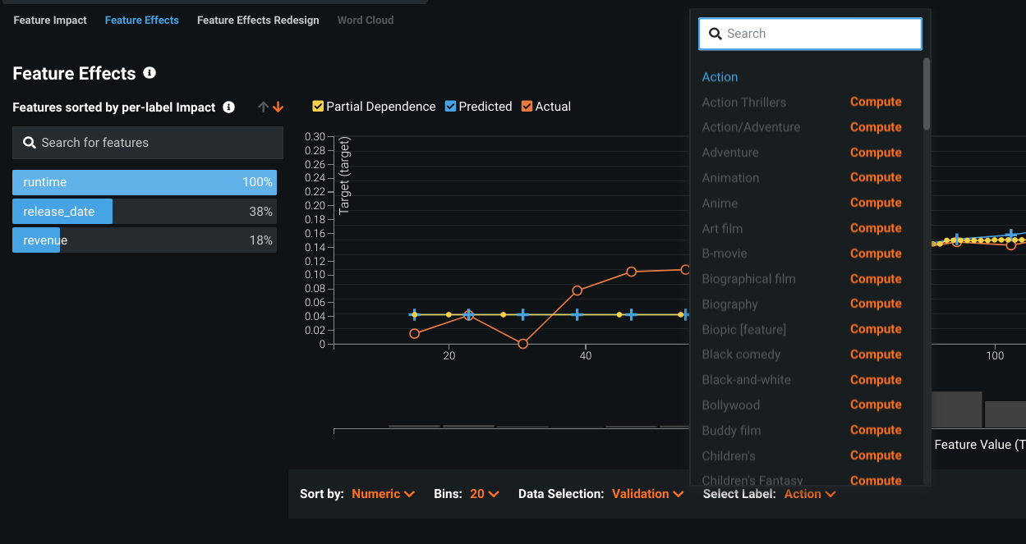Viewport: 1026px width, 544px height.
Task: Disable the Actual series checkbox
Action: click(x=527, y=107)
